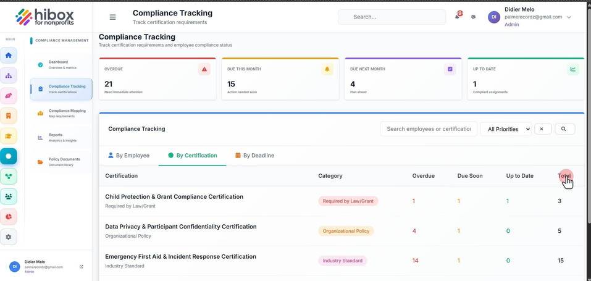
Task: Click the chart icon on Up To Date card
Action: 573,69
